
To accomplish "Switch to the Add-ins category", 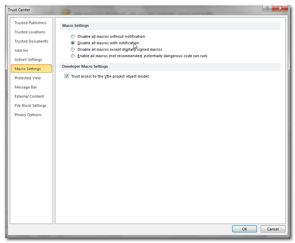I will point(21,50).
